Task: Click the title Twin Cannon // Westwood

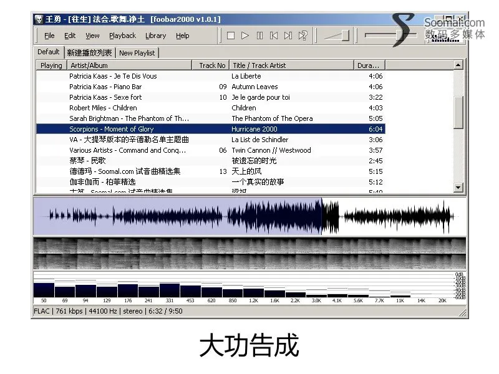Action: 271,150
